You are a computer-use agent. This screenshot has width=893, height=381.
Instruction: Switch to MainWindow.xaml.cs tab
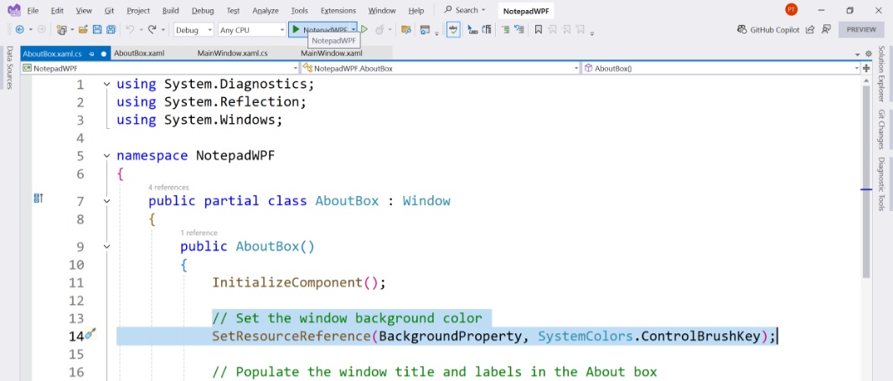pyautogui.click(x=232, y=54)
